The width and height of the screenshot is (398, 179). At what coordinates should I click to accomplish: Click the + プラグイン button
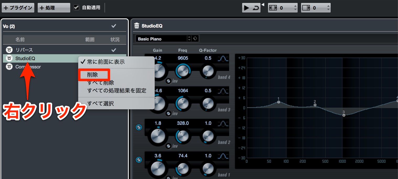tap(18, 8)
